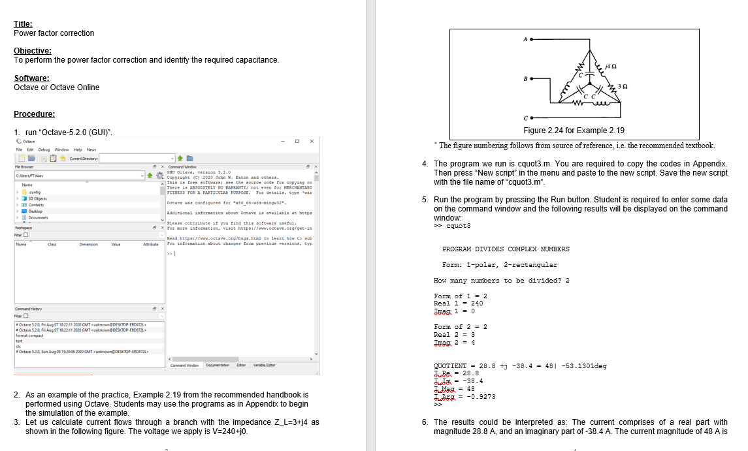Click the undock button on the Workspace panel
This screenshot has height=451, width=748.
(x=155, y=227)
